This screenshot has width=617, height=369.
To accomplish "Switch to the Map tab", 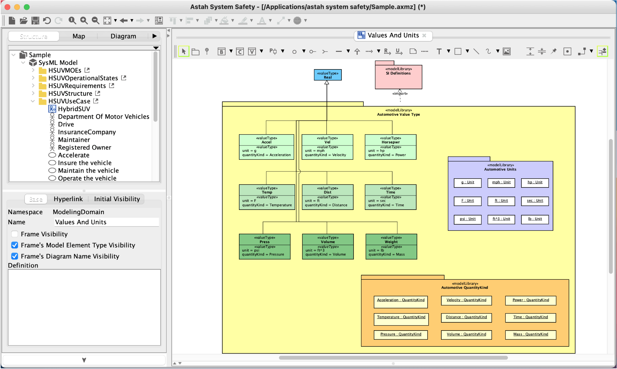I will coord(79,36).
